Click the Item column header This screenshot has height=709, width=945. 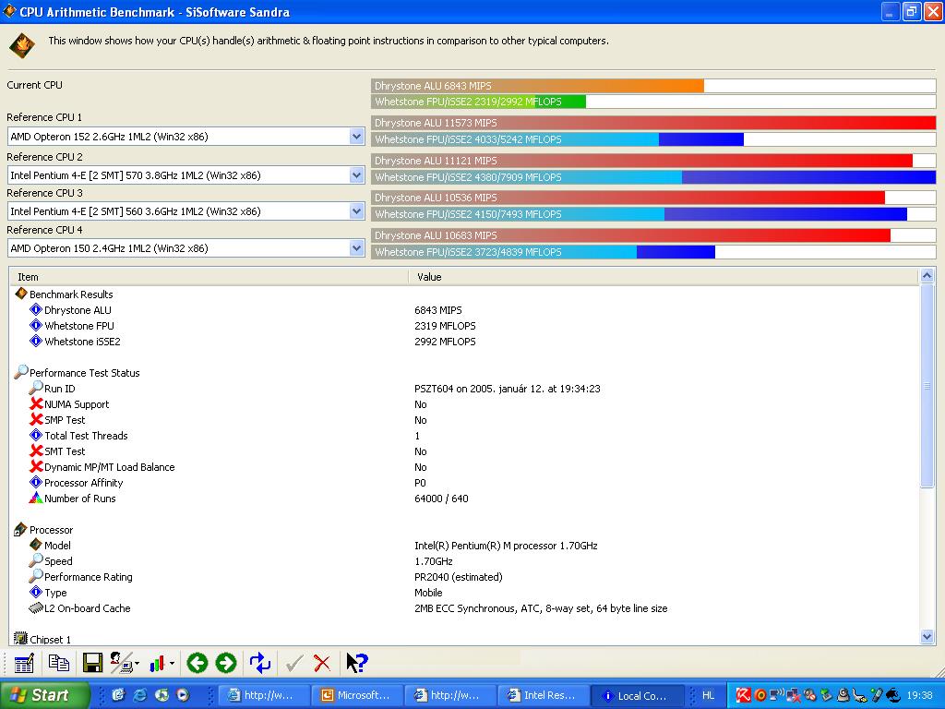coord(209,277)
